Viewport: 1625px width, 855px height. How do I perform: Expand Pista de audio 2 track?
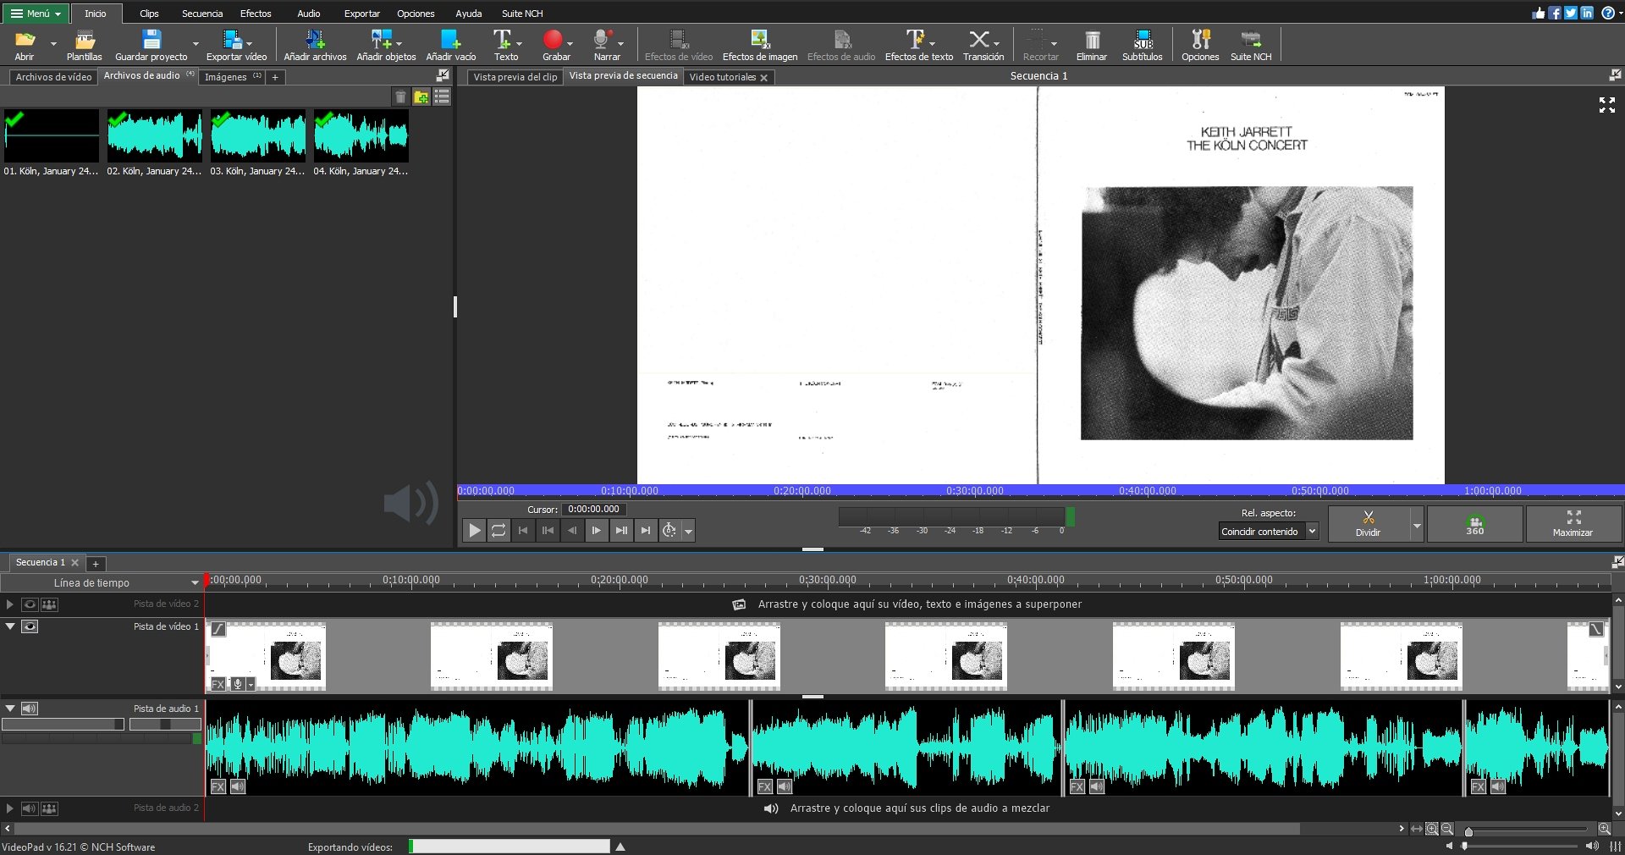[10, 808]
